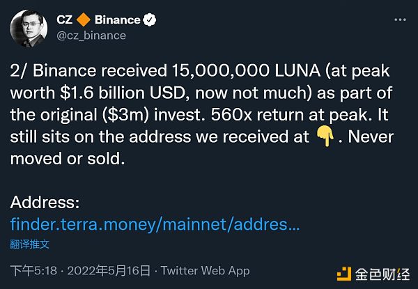The width and height of the screenshot is (418, 289).
Task: Click the orange diamond icon beside CZ
Action: [x=83, y=19]
